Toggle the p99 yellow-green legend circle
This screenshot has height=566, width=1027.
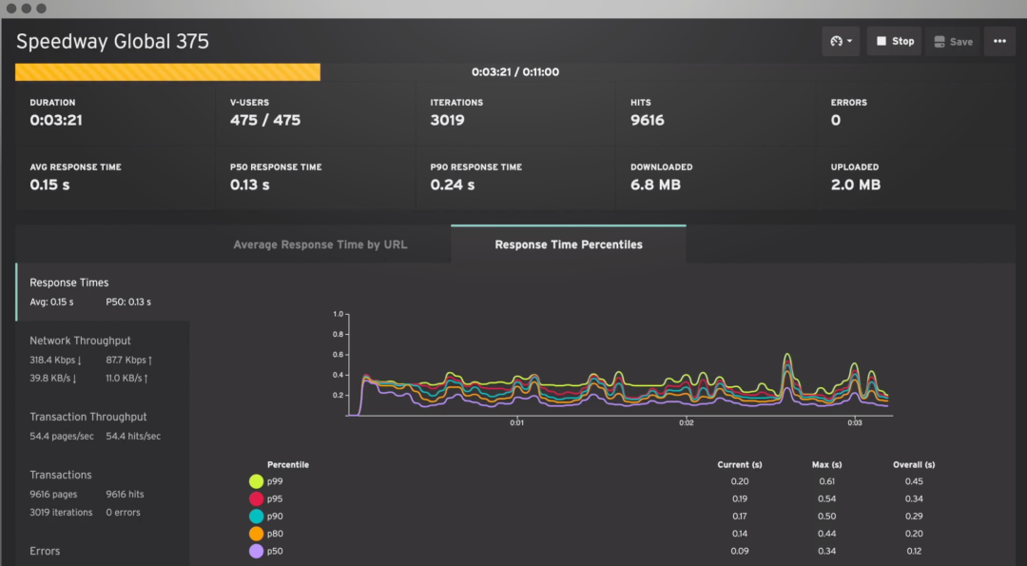[256, 481]
